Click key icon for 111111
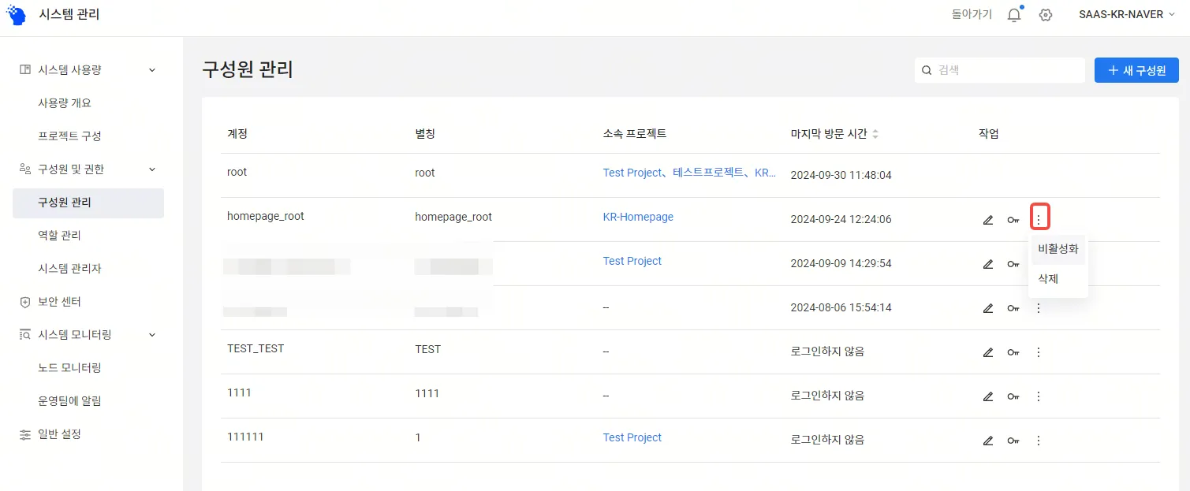 pos(1013,441)
